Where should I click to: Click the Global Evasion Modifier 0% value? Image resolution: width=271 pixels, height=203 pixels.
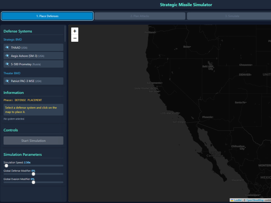(x=33, y=179)
